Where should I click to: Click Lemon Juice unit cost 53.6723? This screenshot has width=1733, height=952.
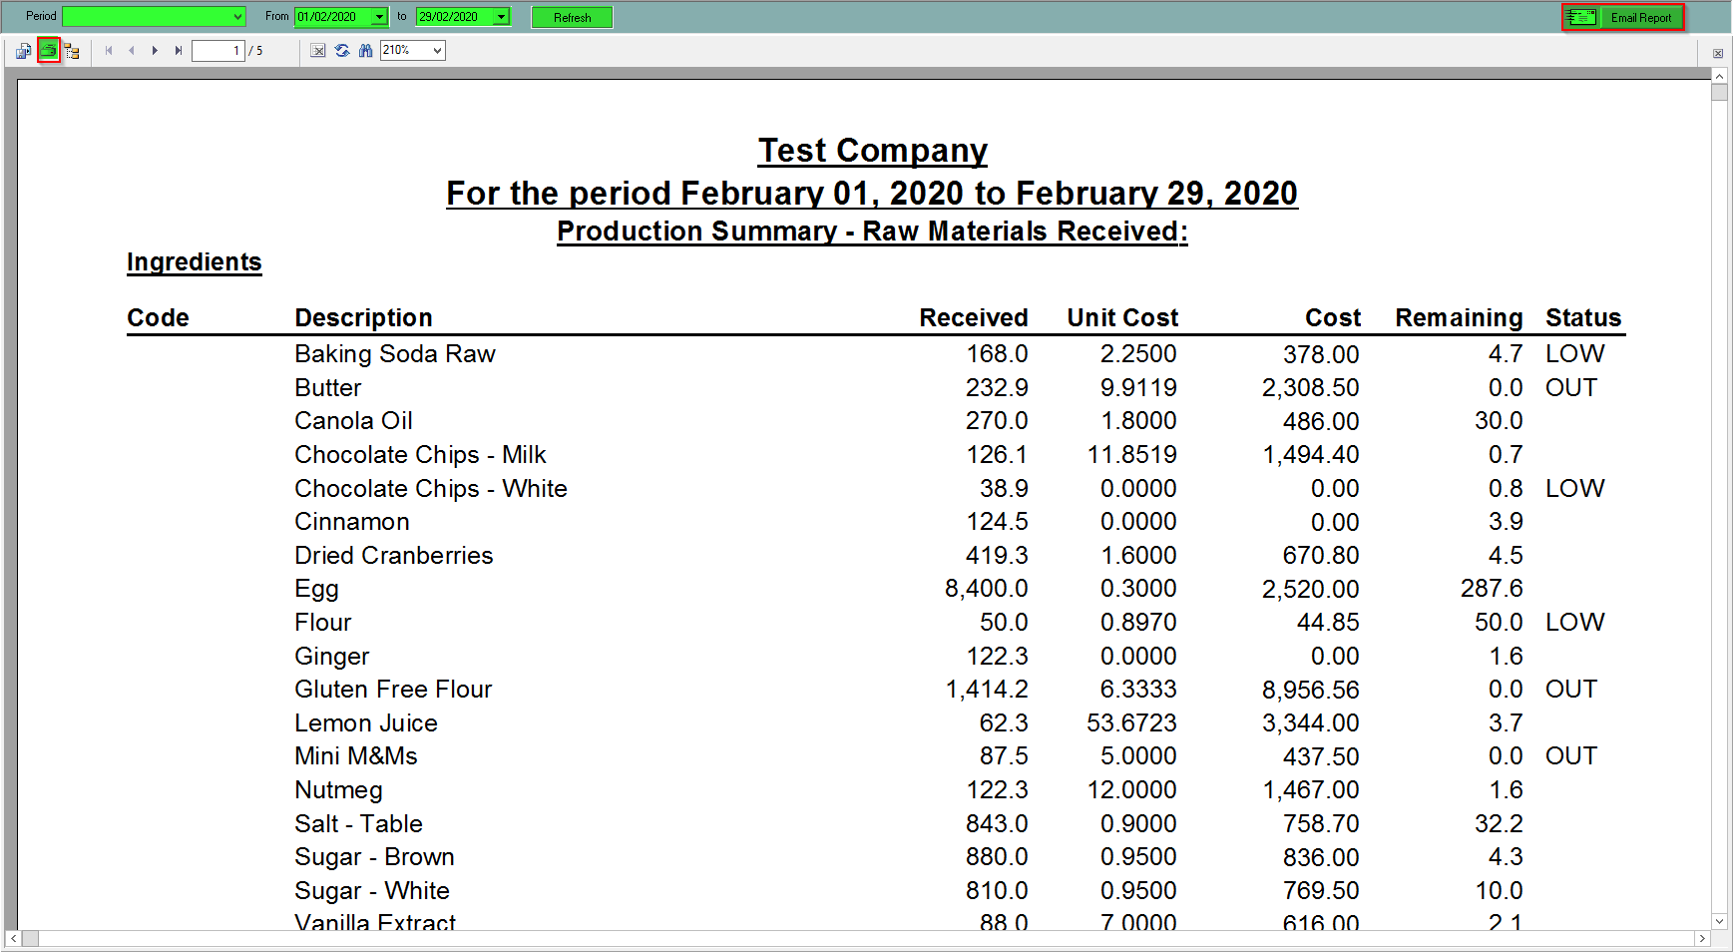1132,723
